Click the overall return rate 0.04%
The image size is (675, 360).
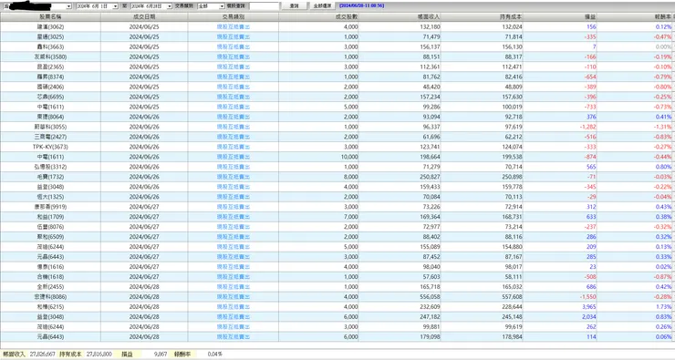[x=215, y=354]
